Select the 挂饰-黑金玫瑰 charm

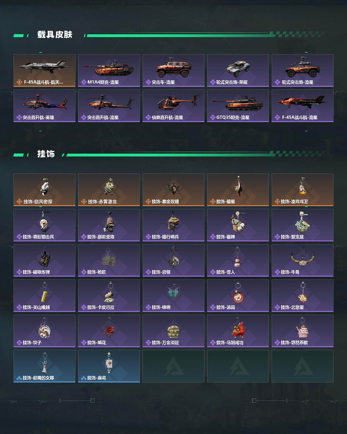coord(173,190)
